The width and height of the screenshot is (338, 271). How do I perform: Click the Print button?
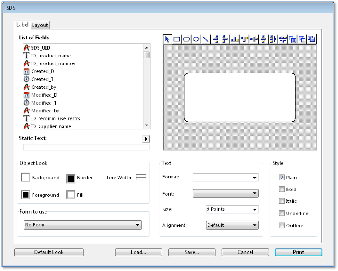pos(298,252)
